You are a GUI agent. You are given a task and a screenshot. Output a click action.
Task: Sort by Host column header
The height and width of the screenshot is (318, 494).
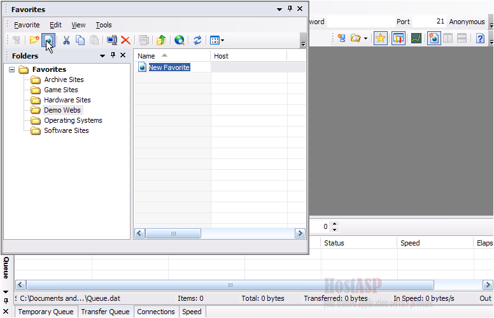(248, 56)
